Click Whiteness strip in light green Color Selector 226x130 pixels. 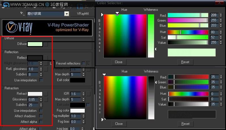[151, 36]
